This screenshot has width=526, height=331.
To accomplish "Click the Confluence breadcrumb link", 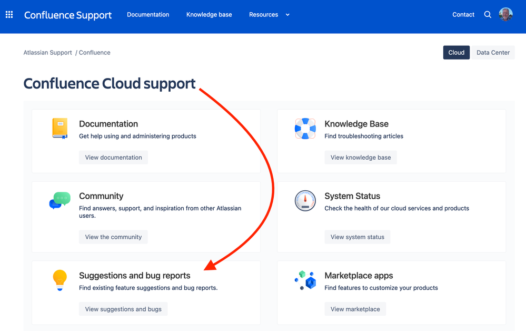I will [95, 53].
